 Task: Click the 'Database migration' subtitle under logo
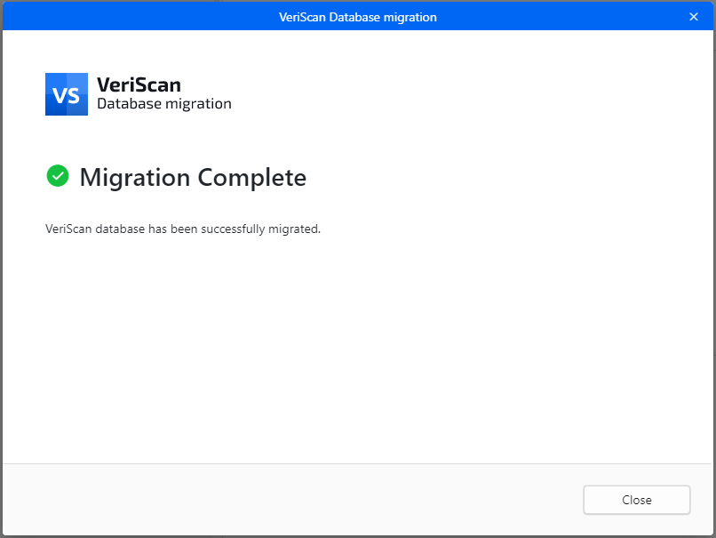[x=164, y=104]
